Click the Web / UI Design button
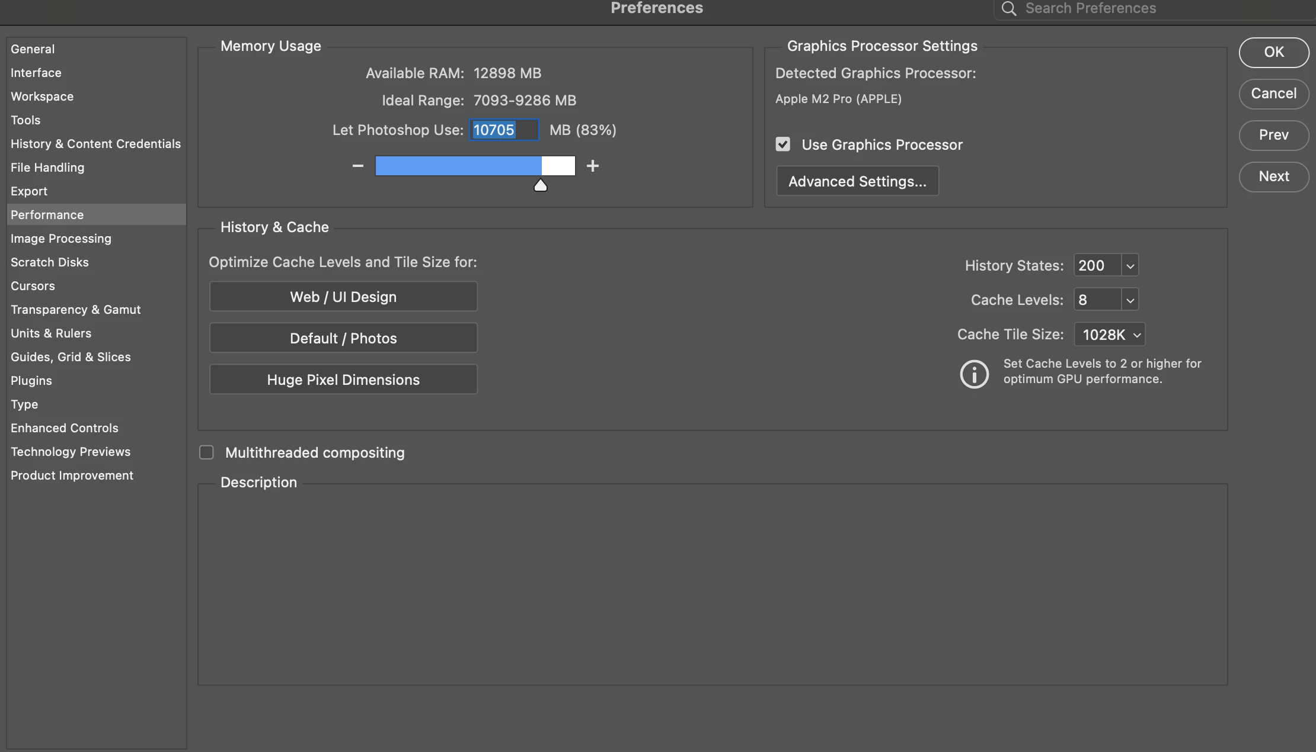 click(343, 297)
